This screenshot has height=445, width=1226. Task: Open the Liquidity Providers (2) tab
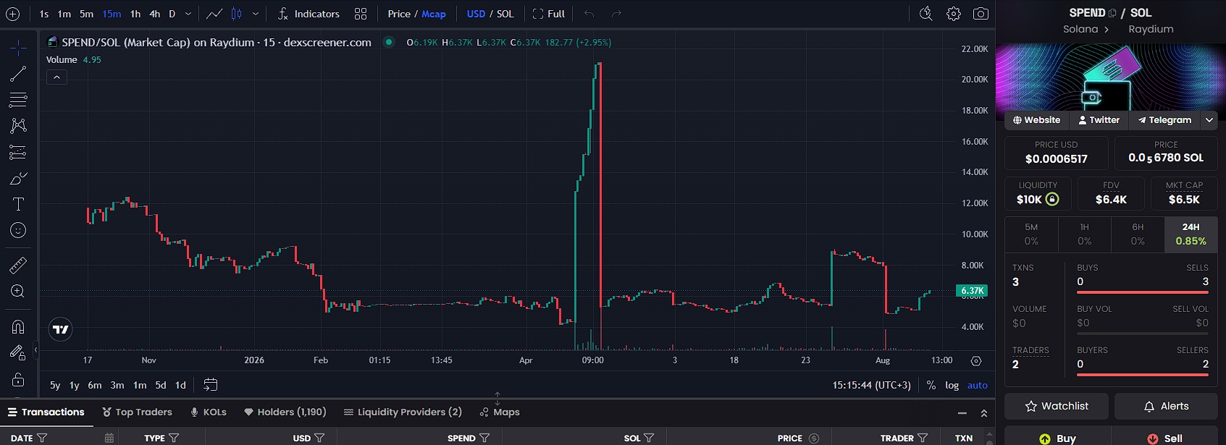click(403, 412)
